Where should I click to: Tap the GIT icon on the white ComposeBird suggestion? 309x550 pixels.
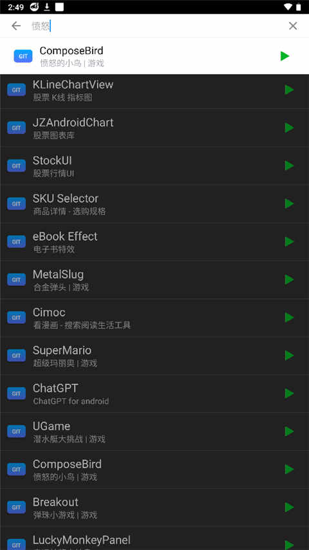[23, 56]
